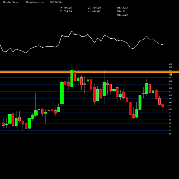Click the tallest green breakout candle

(x=62, y=93)
